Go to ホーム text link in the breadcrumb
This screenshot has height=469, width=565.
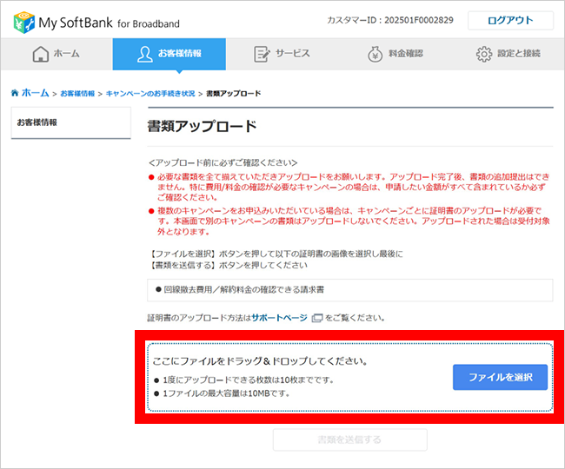pyautogui.click(x=35, y=92)
